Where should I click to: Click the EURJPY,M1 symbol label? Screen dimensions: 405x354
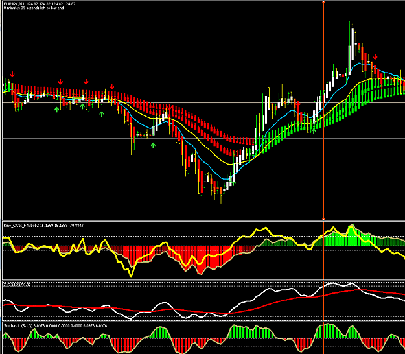click(13, 4)
